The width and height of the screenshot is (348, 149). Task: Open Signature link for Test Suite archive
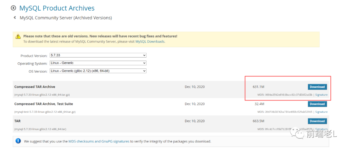[321, 112]
